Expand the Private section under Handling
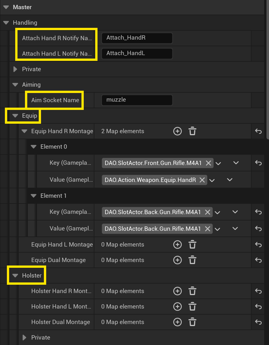Viewport: 269px width, 345px height. [15, 69]
